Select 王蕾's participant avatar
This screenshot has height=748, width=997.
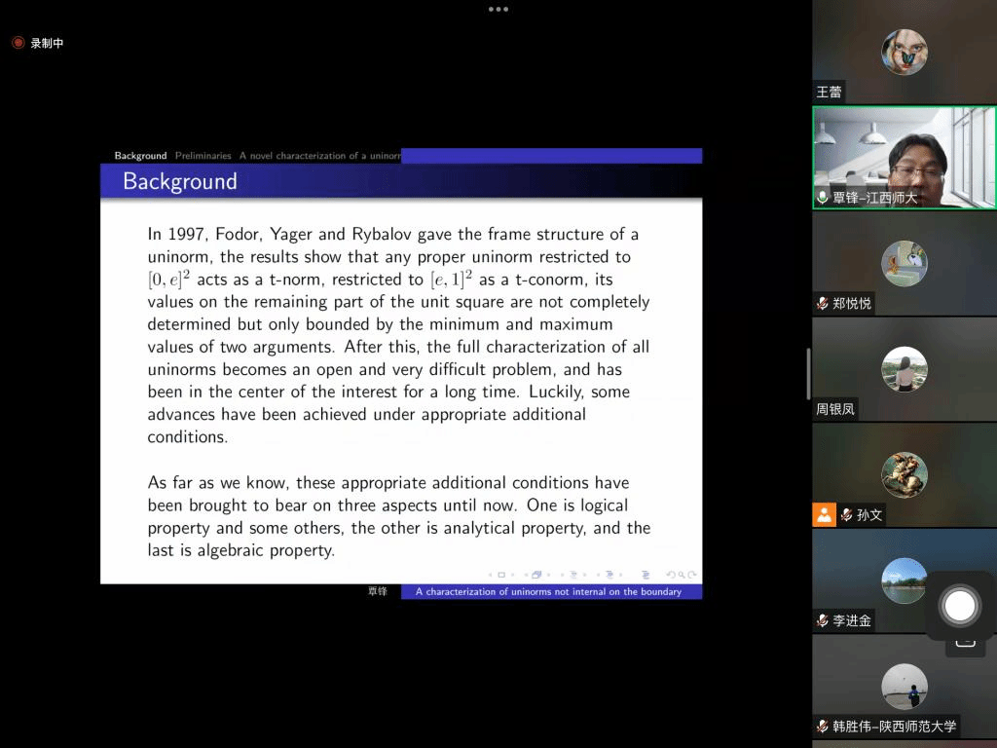[905, 52]
